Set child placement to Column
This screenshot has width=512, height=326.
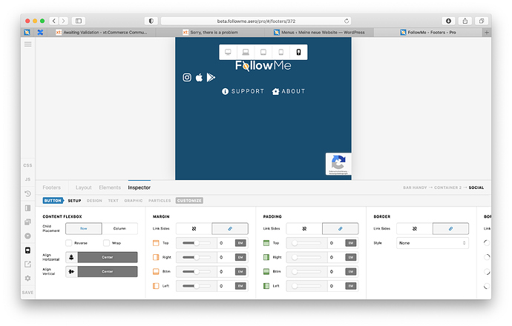(119, 228)
